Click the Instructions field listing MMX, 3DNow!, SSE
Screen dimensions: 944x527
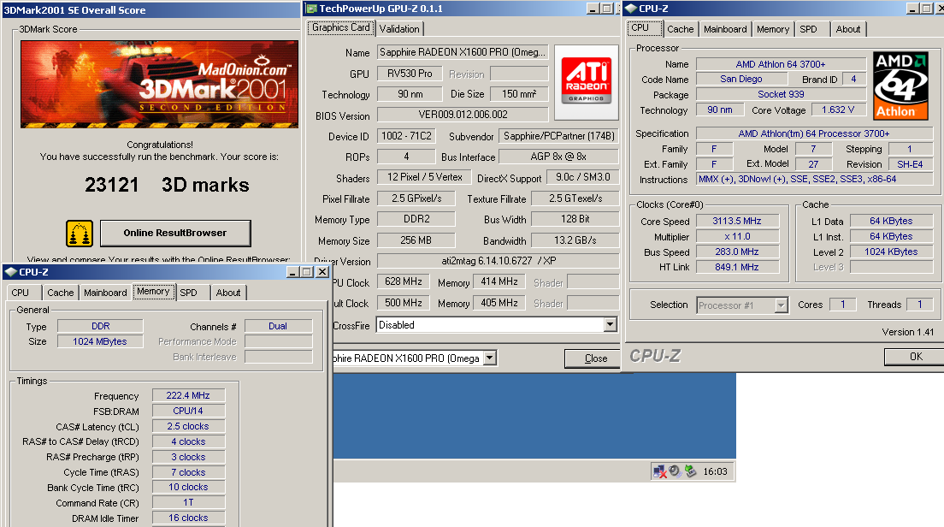(815, 180)
